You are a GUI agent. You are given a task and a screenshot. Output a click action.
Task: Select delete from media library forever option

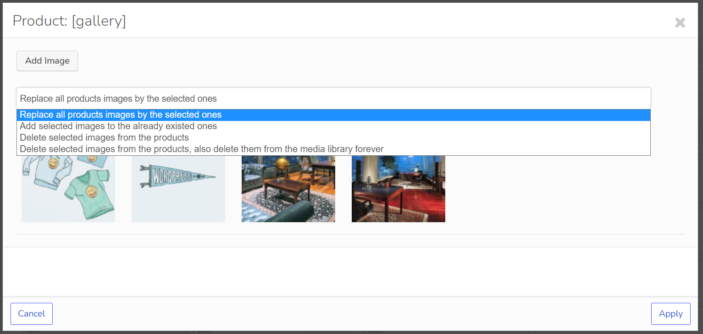(x=202, y=149)
